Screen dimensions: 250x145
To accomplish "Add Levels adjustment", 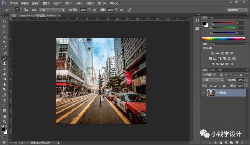I will [x=217, y=53].
